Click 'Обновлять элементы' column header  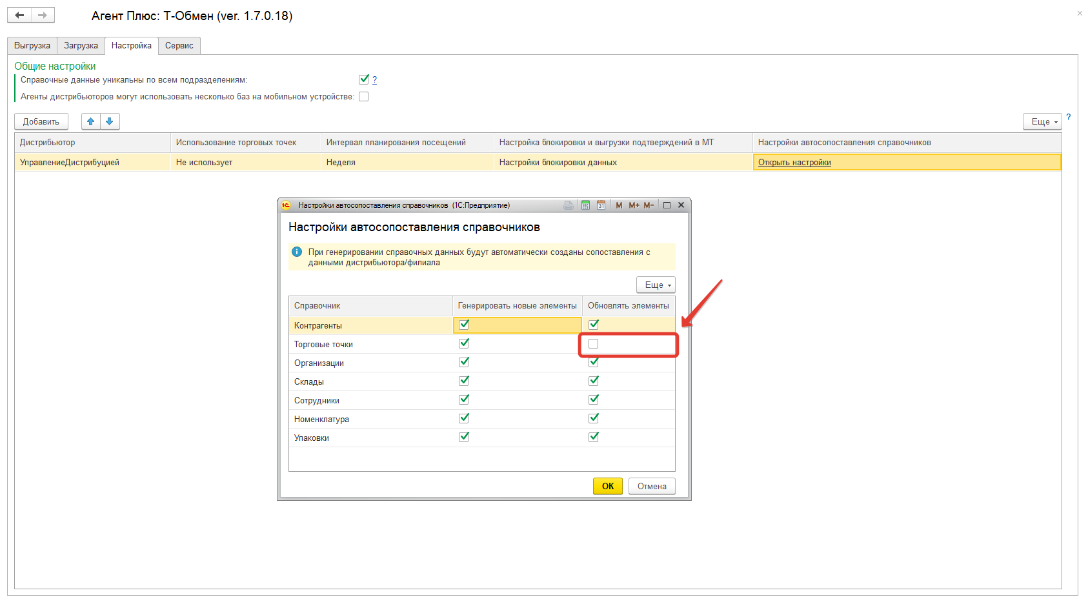pyautogui.click(x=629, y=306)
